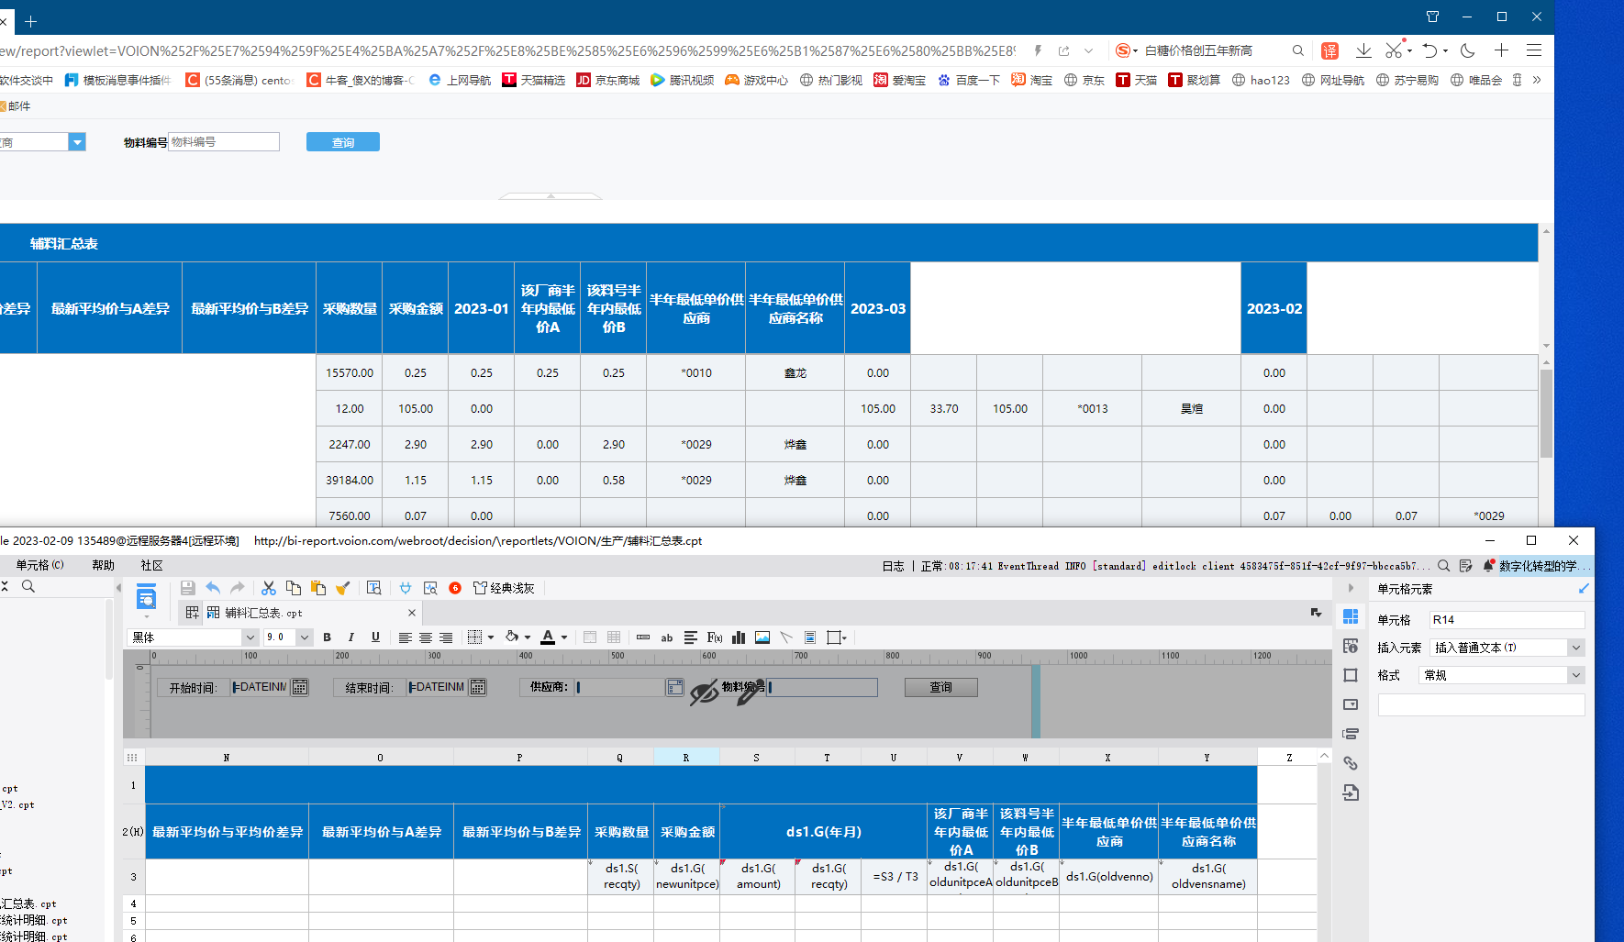Image resolution: width=1624 pixels, height=942 pixels.
Task: Click the 开始时间 date picker calendar icon
Action: click(300, 687)
